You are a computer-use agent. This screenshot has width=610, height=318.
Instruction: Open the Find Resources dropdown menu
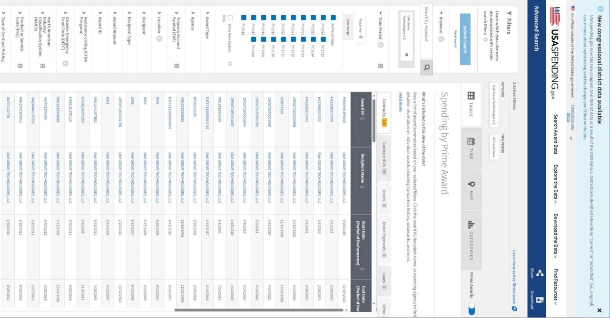[x=555, y=288]
